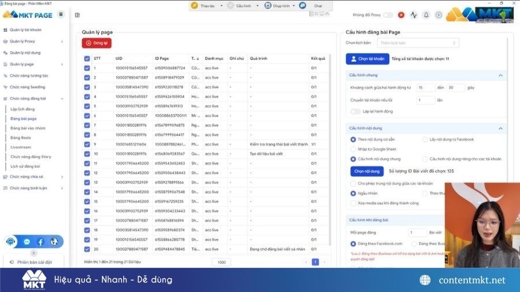The height and width of the screenshot is (292, 520).
Task: Open the Chụp hình dropdown in top toolbar
Action: point(294,6)
